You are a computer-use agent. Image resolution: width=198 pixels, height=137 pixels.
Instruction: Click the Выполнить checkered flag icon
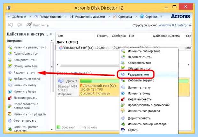click(x=29, y=25)
